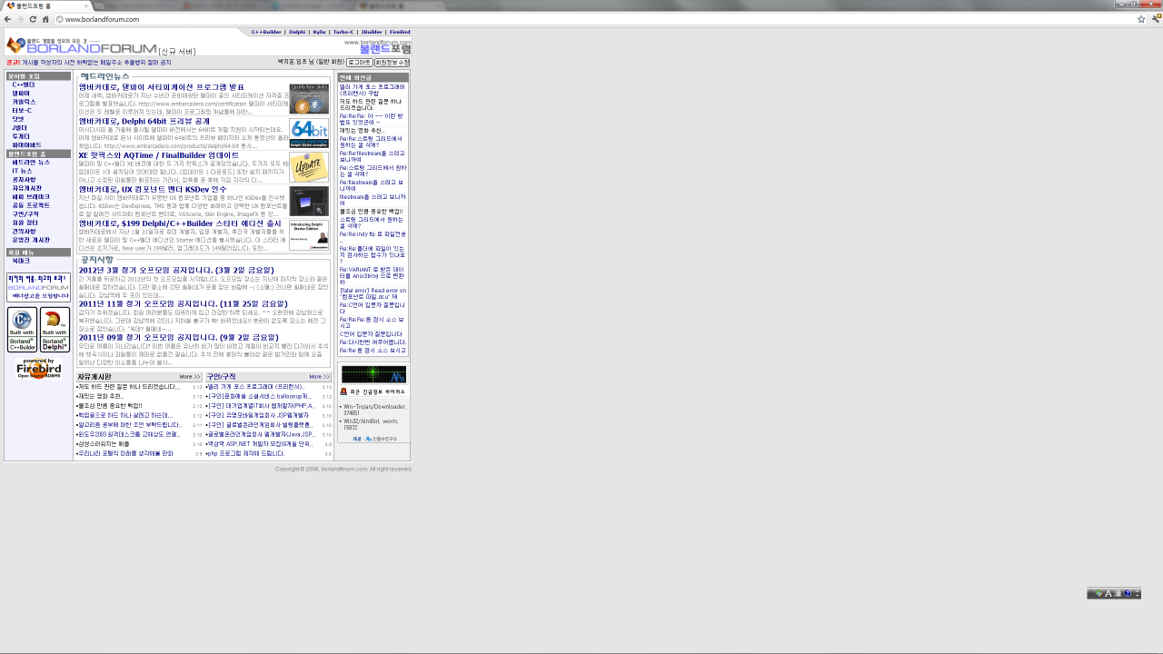Image resolution: width=1163 pixels, height=654 pixels.
Task: Bookmark this page with the star icon
Action: 1141,19
